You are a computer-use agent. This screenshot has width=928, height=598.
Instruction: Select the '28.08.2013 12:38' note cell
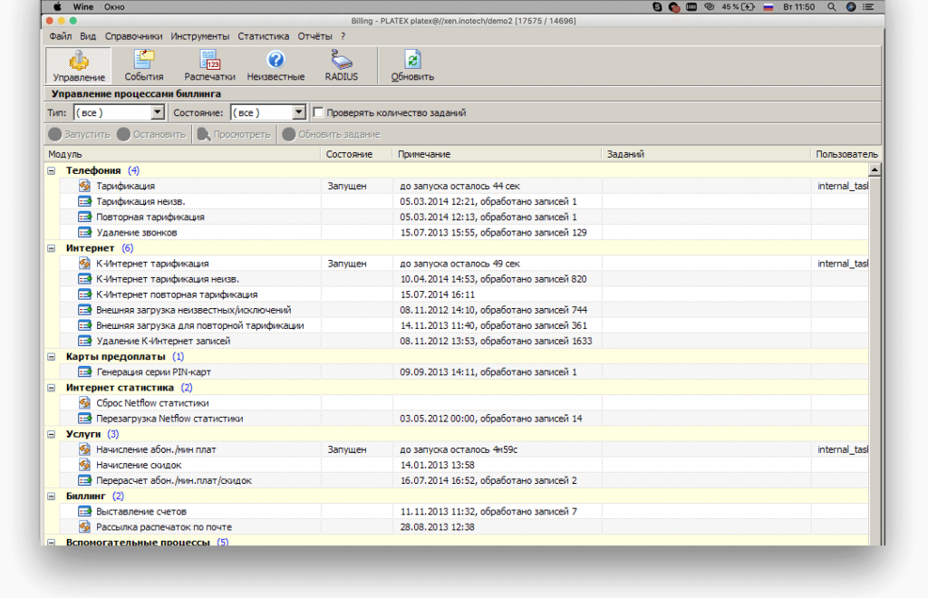click(437, 526)
